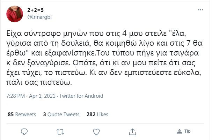Reply to the tweet via speech bubble icon

24,132
